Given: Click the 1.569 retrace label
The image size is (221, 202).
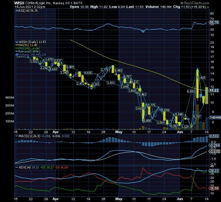Looking at the screenshot, I should point(161,123).
